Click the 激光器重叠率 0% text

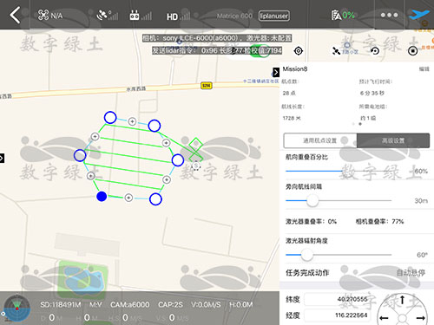click(x=312, y=222)
